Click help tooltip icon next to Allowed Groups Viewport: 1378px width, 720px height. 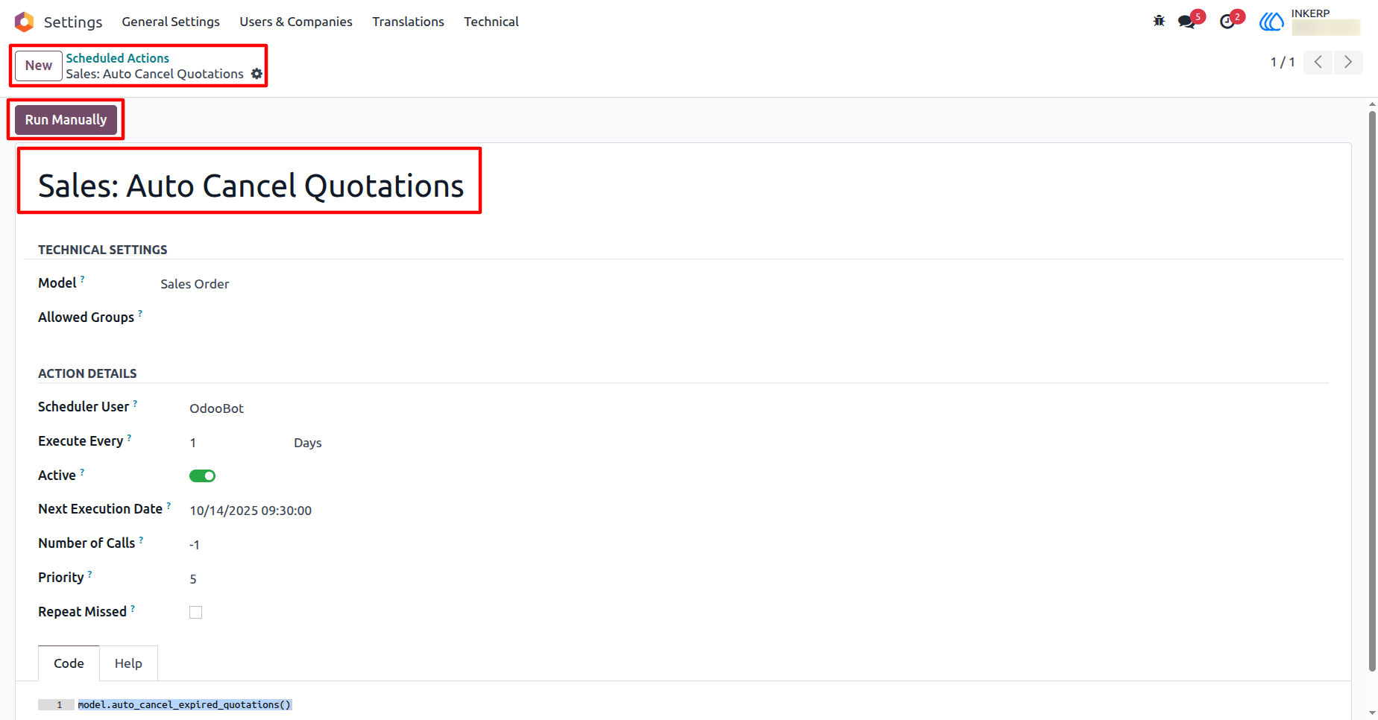pyautogui.click(x=140, y=313)
